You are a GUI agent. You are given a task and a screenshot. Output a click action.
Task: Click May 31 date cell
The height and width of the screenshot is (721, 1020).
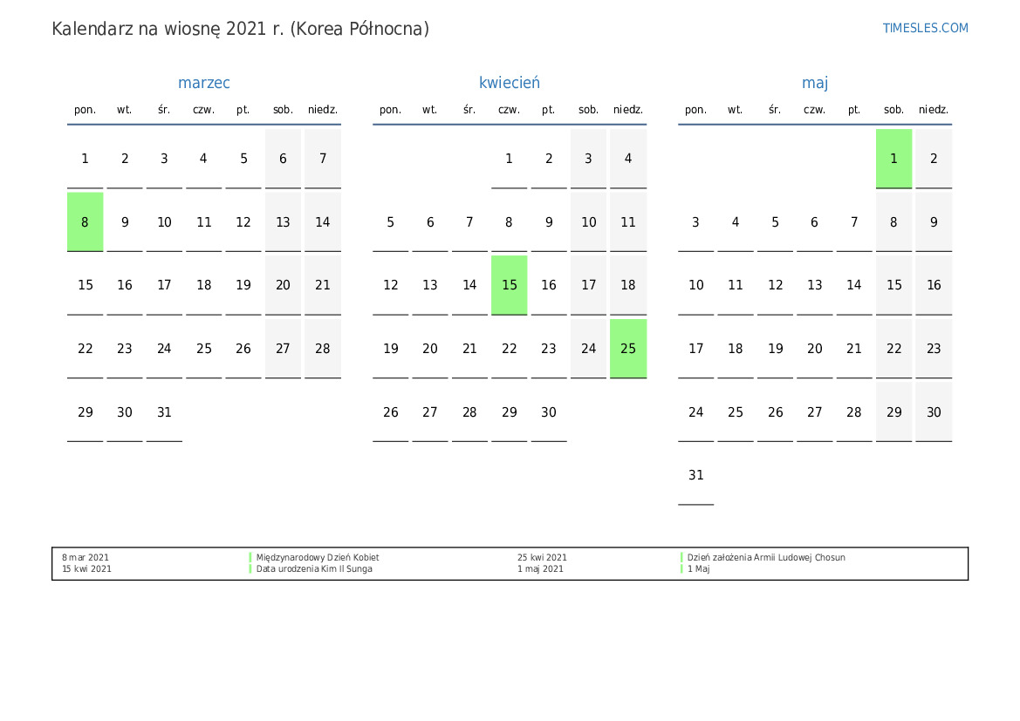(696, 475)
